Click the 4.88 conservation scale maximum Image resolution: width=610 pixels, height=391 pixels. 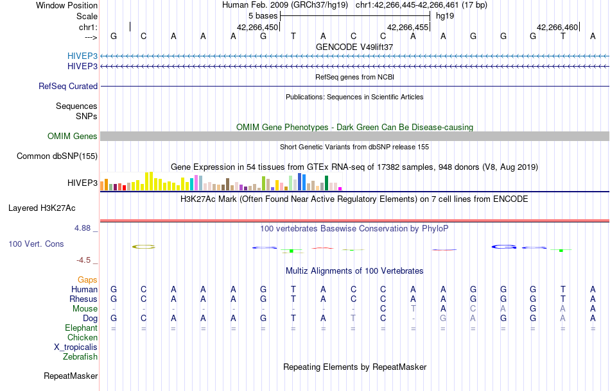click(82, 228)
